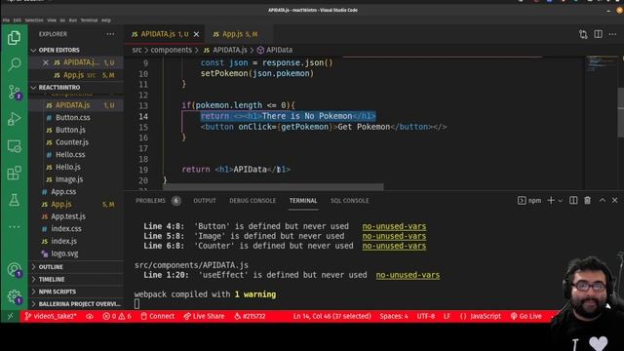Image resolution: width=624 pixels, height=351 pixels.
Task: Click the editor horizontal scrollbar
Action: 273,186
